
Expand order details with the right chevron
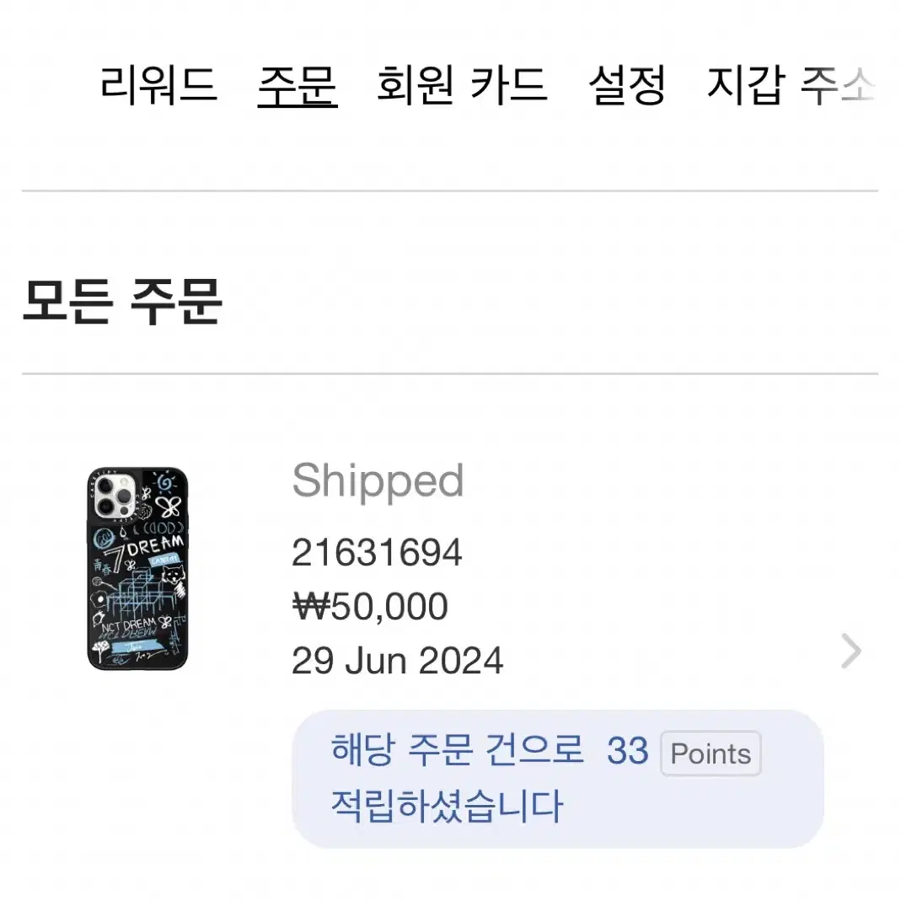click(851, 651)
